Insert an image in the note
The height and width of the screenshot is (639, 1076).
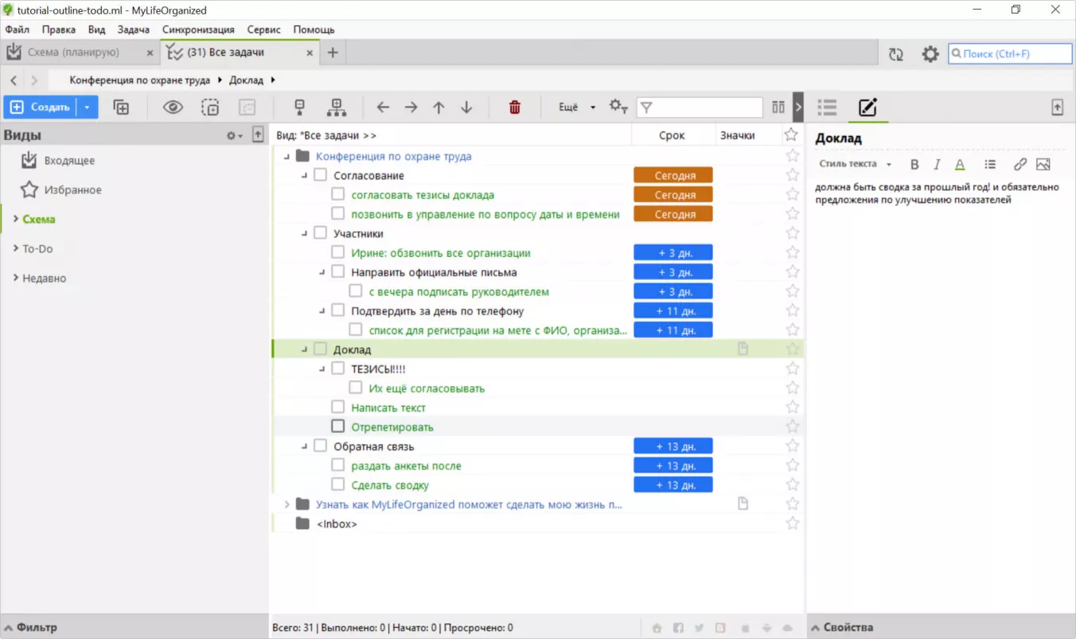click(1043, 165)
